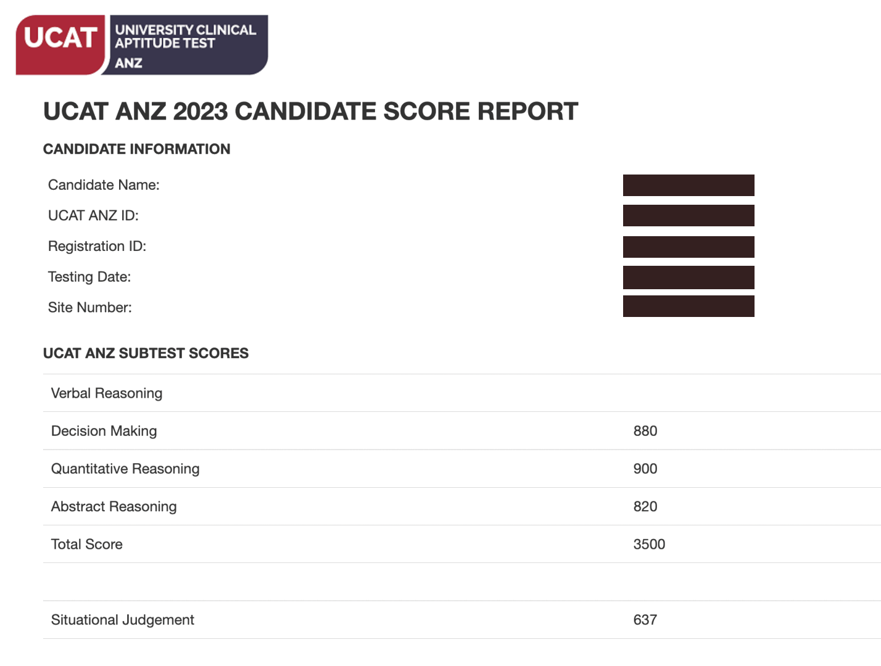The width and height of the screenshot is (881, 666).
Task: Click the Situational Judgement row label
Action: coord(123,620)
